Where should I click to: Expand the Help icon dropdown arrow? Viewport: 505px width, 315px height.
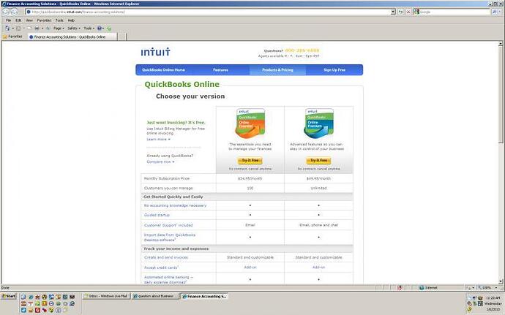click(x=103, y=29)
